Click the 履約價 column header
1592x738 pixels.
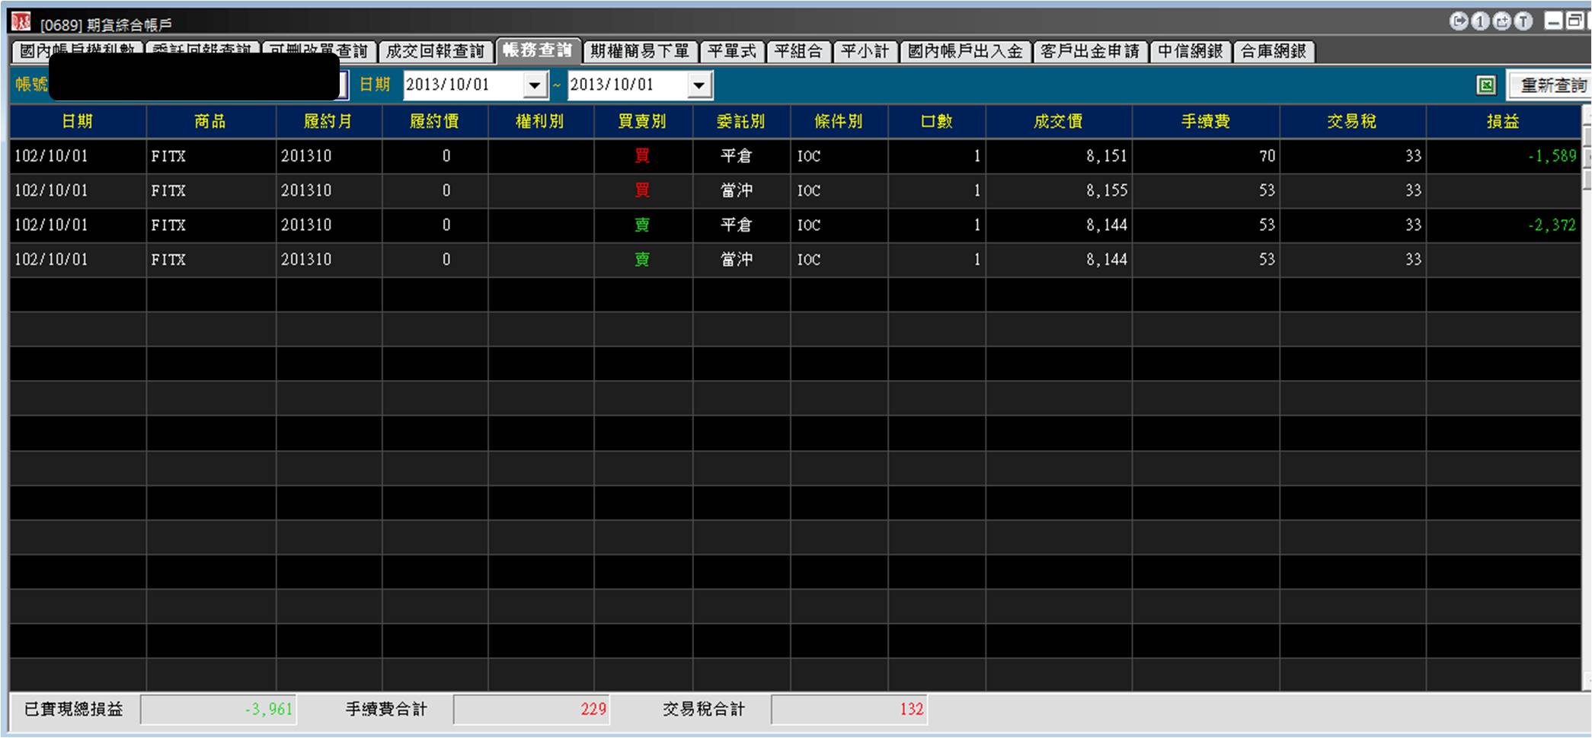435,121
